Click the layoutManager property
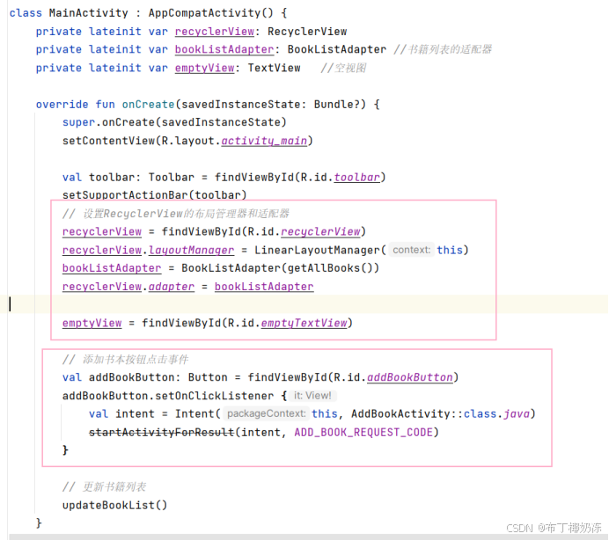The width and height of the screenshot is (609, 540). pos(191,250)
